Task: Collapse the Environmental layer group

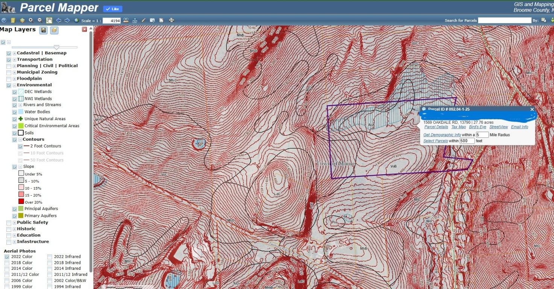Action: pos(14,85)
